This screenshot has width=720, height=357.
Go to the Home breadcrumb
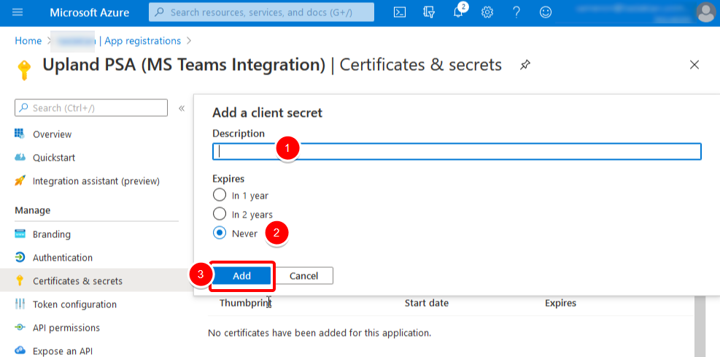[x=28, y=41]
